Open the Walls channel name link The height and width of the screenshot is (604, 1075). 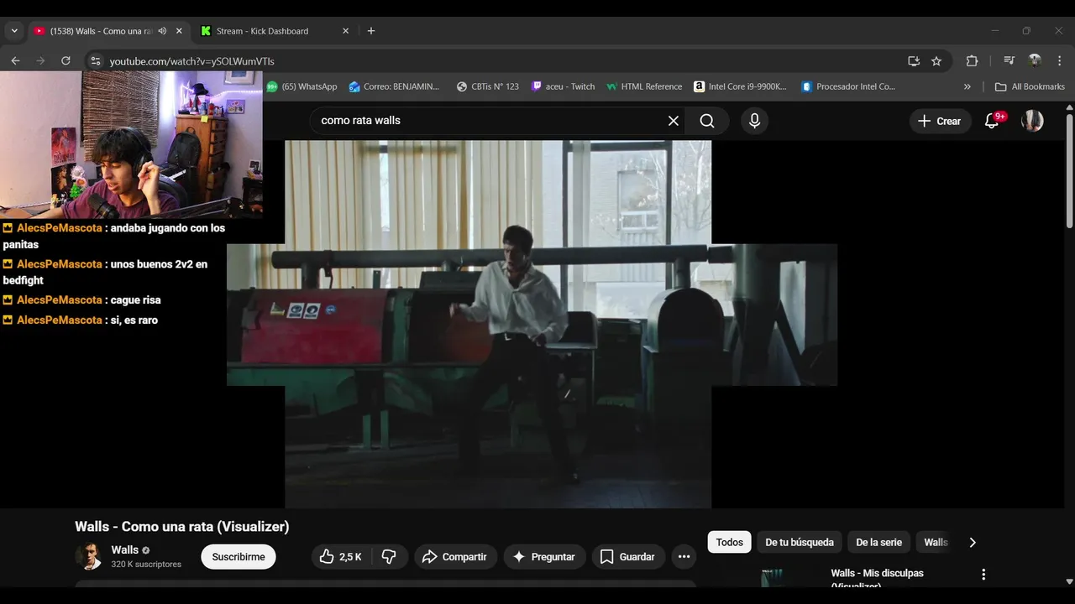click(125, 550)
